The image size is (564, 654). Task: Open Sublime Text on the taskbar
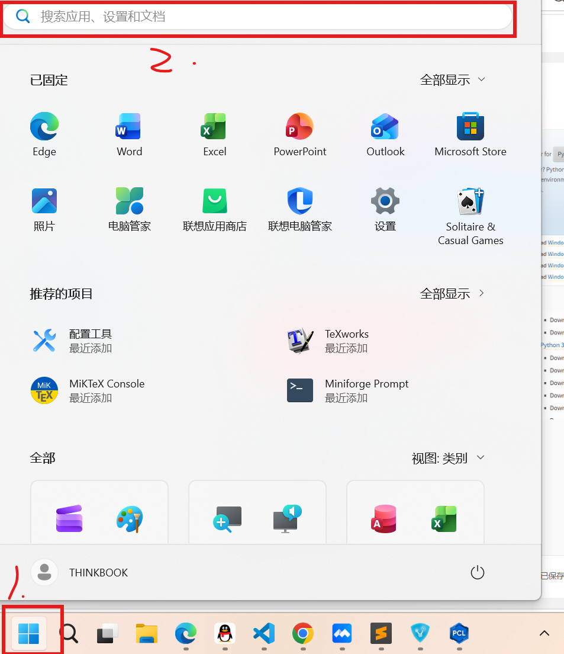[x=381, y=633]
